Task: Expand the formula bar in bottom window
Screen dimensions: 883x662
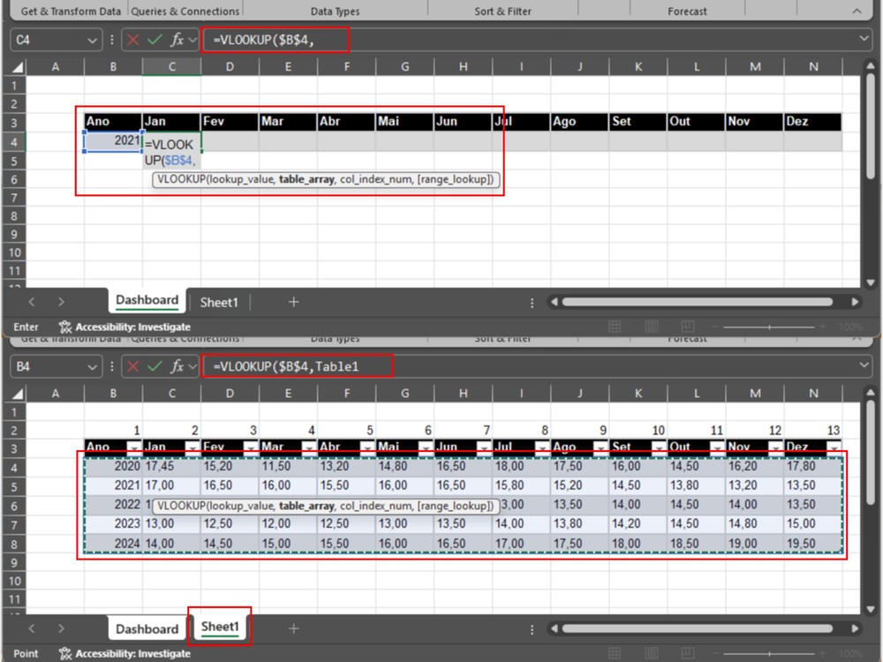Action: [x=864, y=365]
